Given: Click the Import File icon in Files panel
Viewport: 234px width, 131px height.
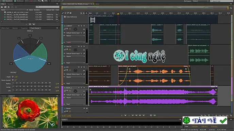Looking at the screenshot, I should point(5,7).
